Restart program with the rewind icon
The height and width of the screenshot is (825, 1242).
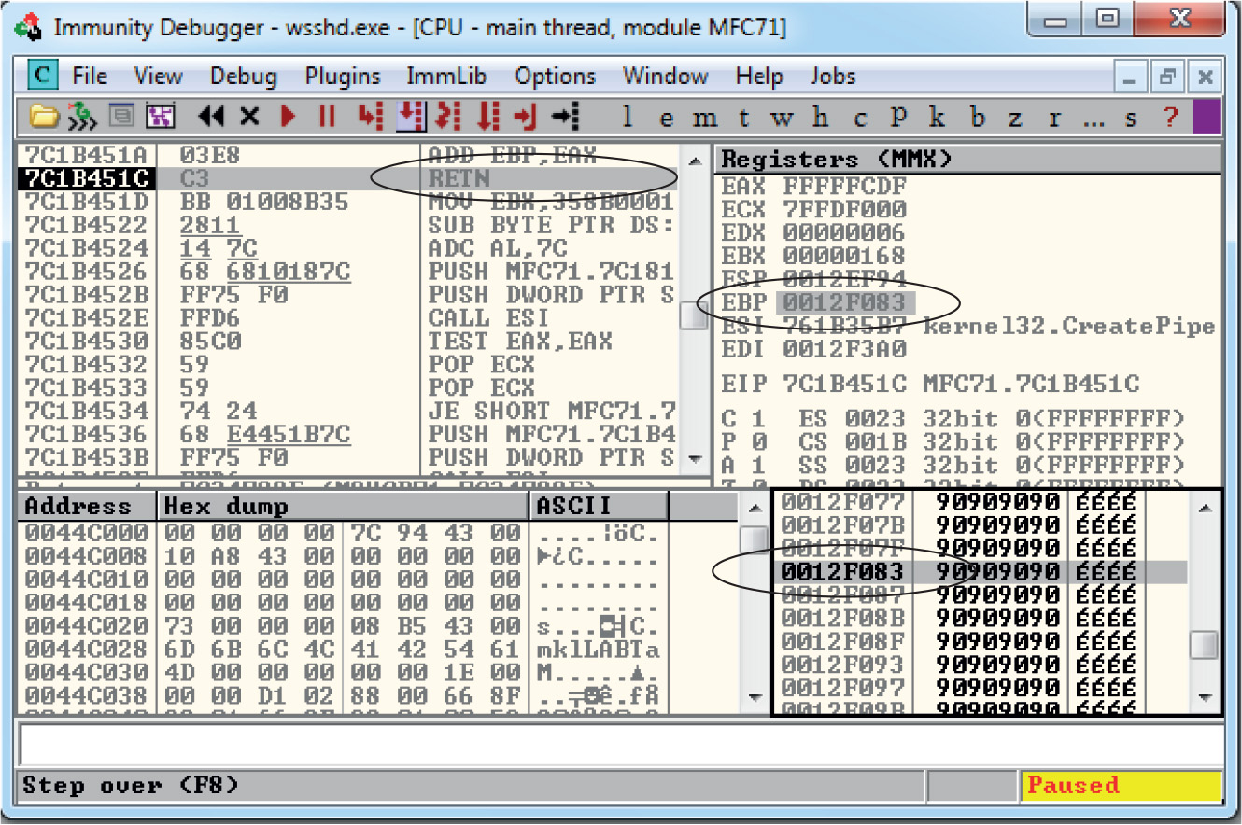click(212, 117)
